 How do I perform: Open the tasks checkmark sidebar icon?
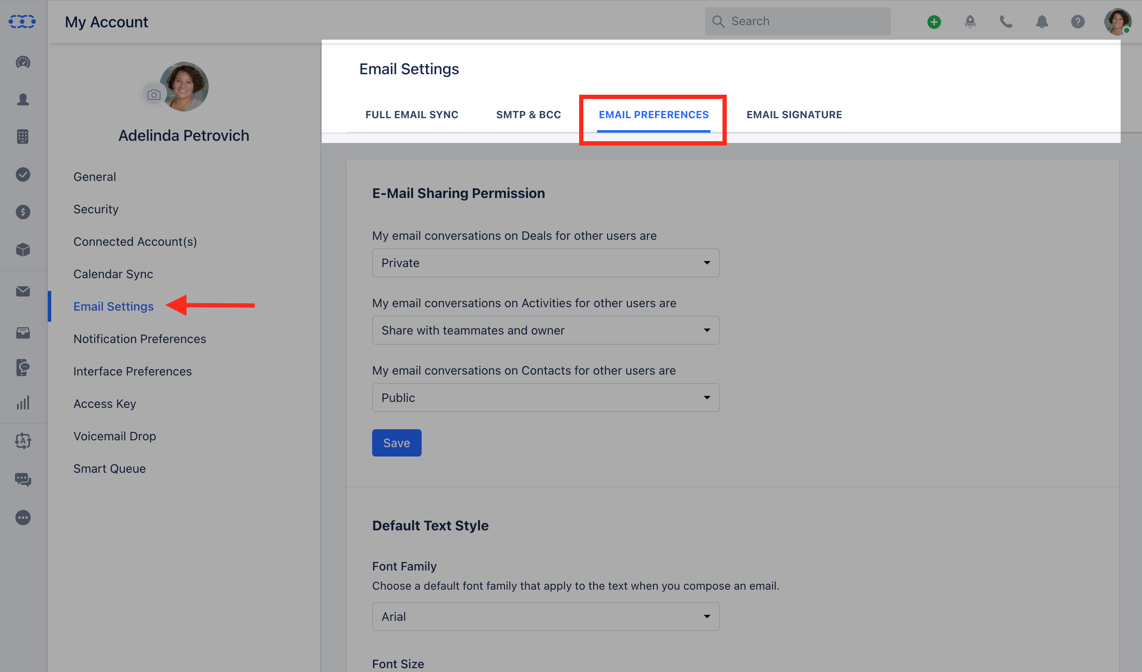[x=23, y=175]
